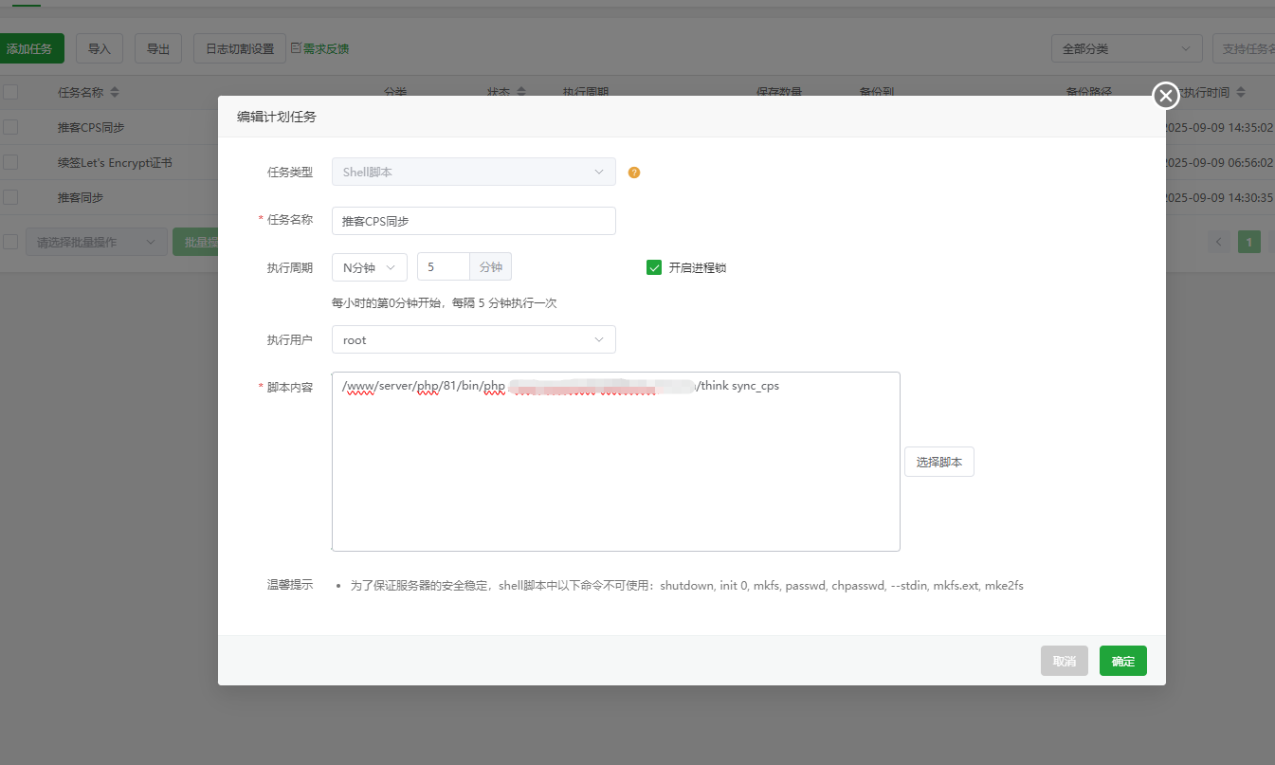
Task: Click the 确定 confirm button
Action: [1122, 661]
